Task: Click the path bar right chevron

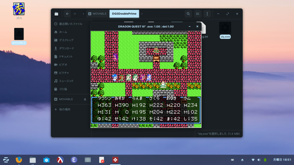Action: (142, 14)
